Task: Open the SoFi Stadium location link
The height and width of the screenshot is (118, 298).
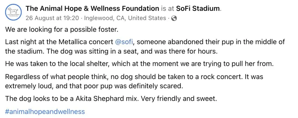Action: pyautogui.click(x=197, y=8)
